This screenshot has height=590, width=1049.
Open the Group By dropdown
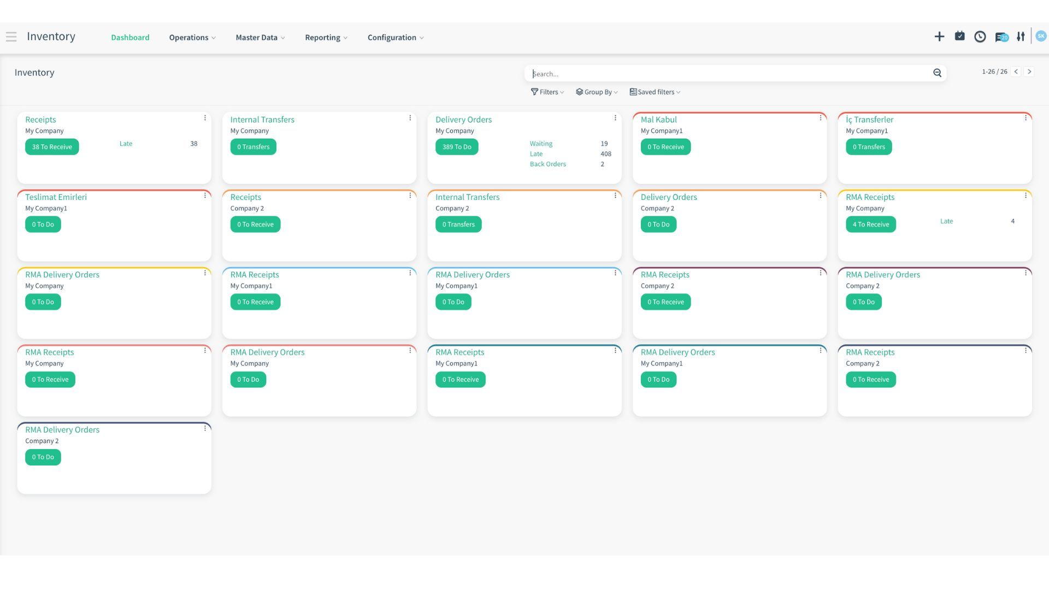point(597,92)
